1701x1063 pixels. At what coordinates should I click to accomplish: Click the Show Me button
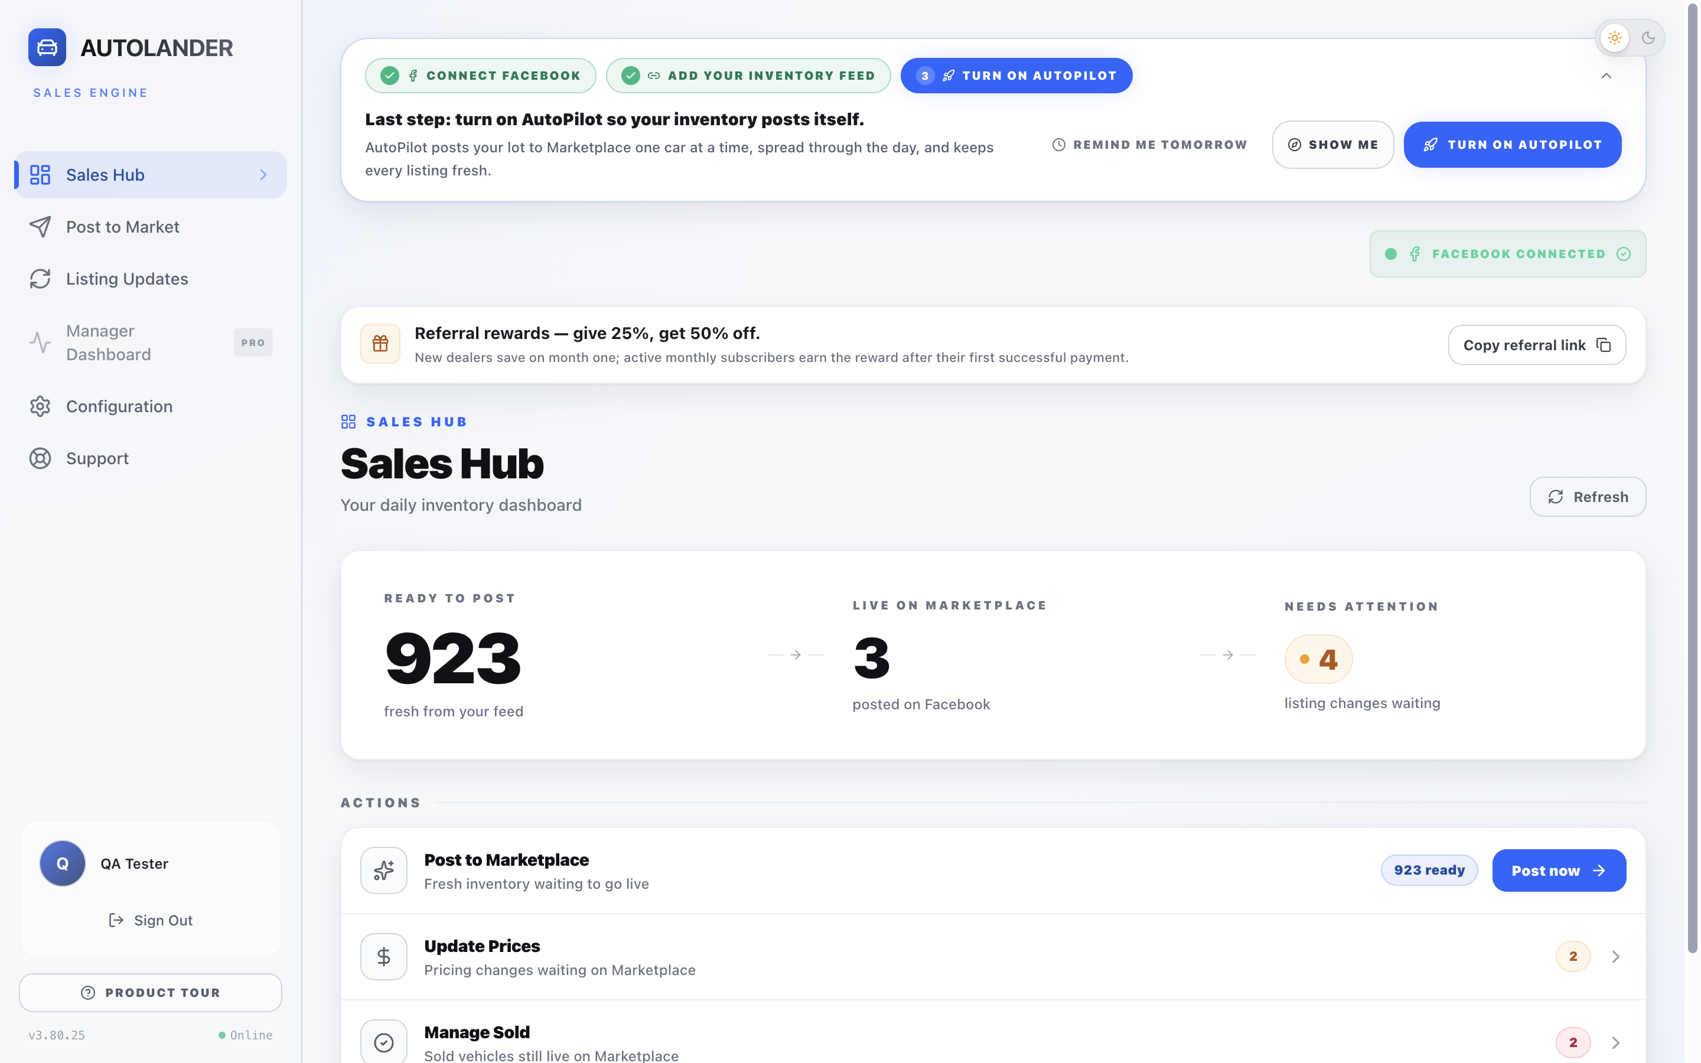tap(1332, 145)
